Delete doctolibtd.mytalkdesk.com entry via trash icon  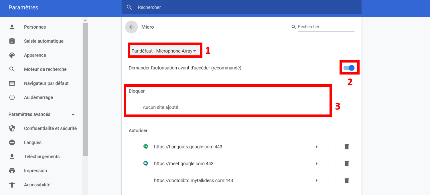point(346,180)
